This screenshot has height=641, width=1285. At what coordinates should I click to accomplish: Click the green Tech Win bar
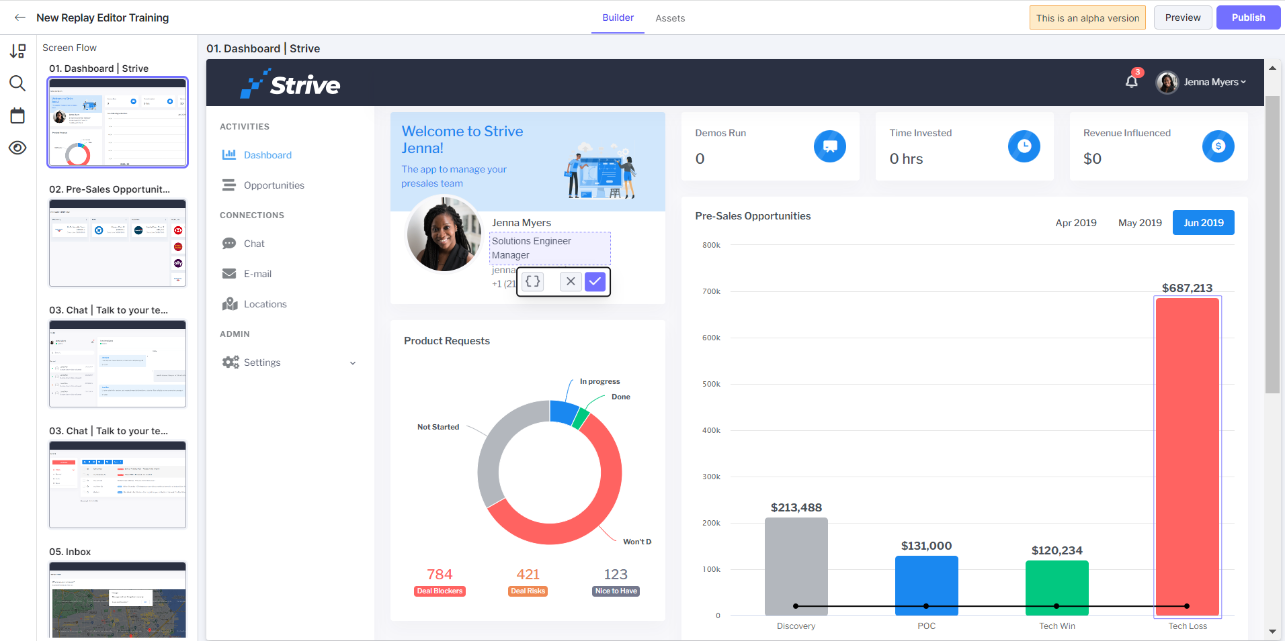click(x=1057, y=588)
